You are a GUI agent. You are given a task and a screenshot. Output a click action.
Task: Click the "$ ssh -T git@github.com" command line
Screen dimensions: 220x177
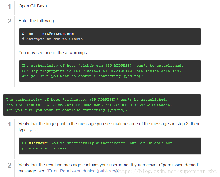pyautogui.click(x=48, y=34)
